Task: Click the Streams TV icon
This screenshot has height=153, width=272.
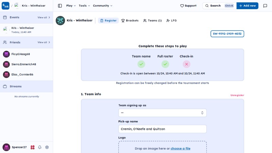Action: pyautogui.click(x=5, y=86)
